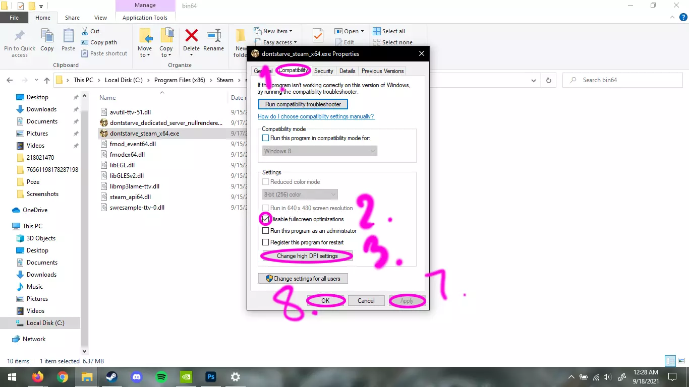Click the Rename icon in the Organize group
The width and height of the screenshot is (689, 387).
[214, 35]
